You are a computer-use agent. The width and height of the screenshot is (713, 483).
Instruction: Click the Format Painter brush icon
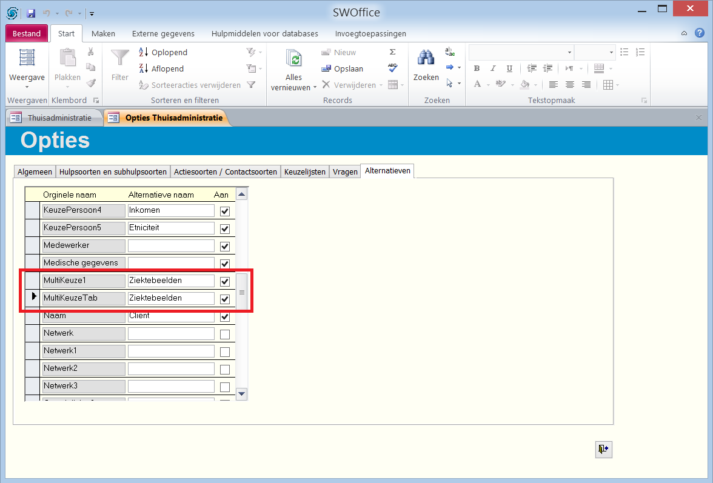coord(91,83)
